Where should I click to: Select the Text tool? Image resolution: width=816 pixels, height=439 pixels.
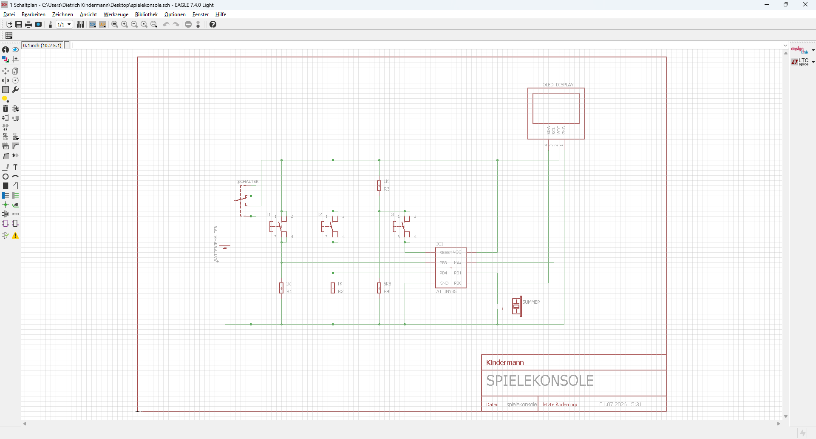point(15,167)
